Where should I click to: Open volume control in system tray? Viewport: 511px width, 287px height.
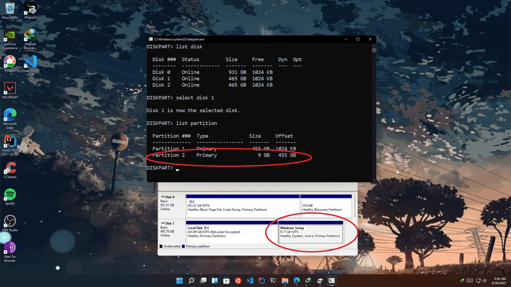point(485,281)
